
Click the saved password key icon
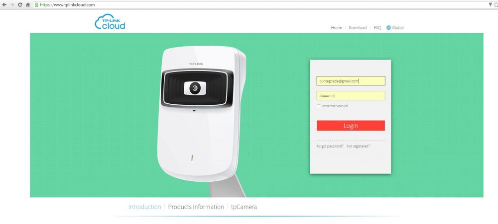click(x=491, y=5)
